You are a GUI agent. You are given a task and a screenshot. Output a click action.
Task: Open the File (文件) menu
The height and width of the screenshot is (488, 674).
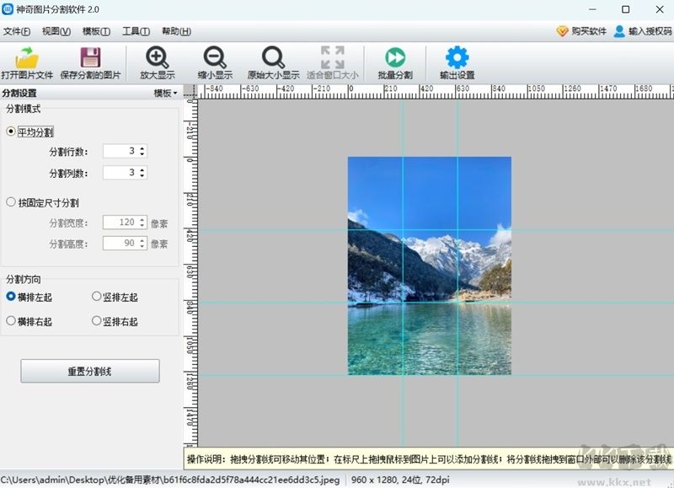click(x=16, y=32)
